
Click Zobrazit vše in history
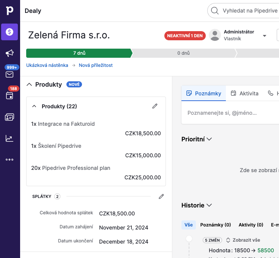point(243,240)
